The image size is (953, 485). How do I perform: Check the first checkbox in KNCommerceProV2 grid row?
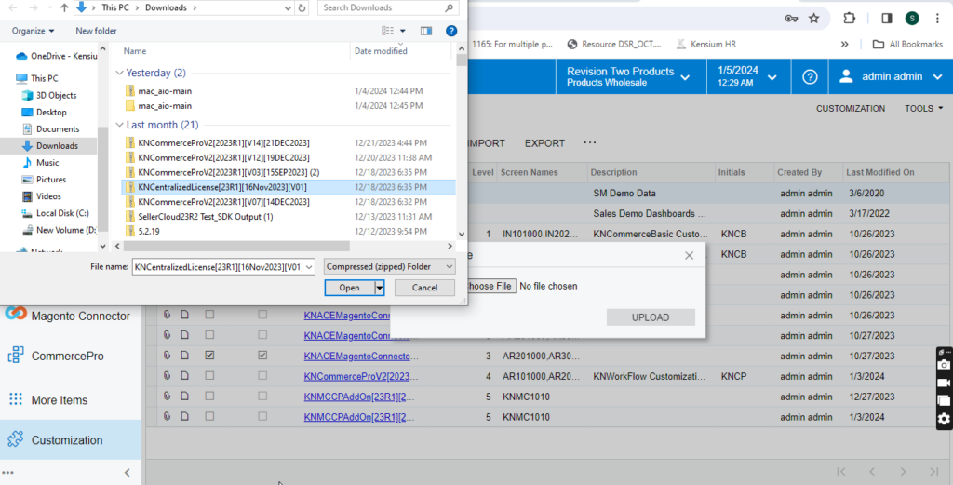click(x=209, y=376)
